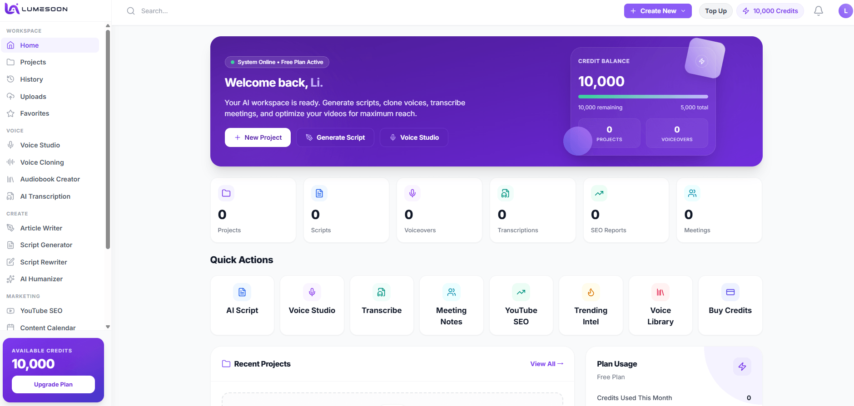Click the Scripts stat document icon
Screen dimensions: 854x406
point(319,193)
